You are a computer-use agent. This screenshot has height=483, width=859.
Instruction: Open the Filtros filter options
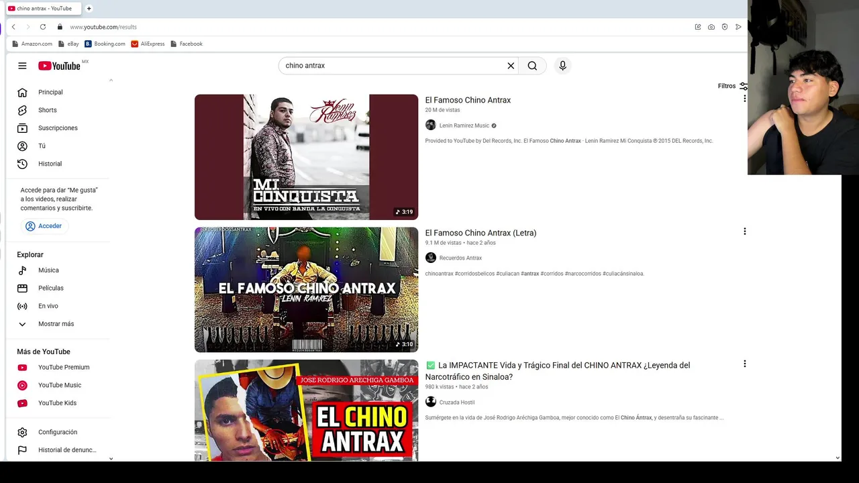(x=732, y=86)
